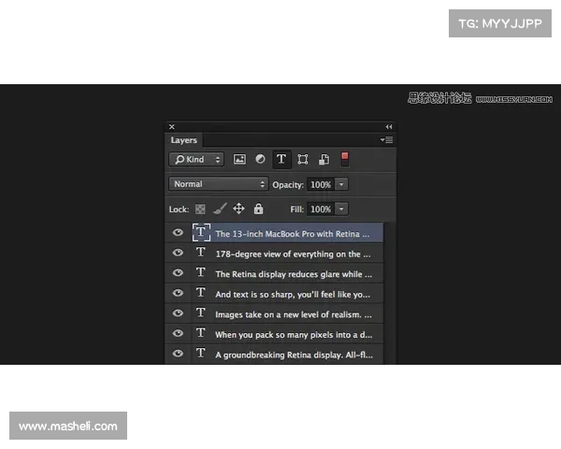The image size is (561, 449).
Task: Hide the '178-degree view' layer
Action: pos(178,253)
